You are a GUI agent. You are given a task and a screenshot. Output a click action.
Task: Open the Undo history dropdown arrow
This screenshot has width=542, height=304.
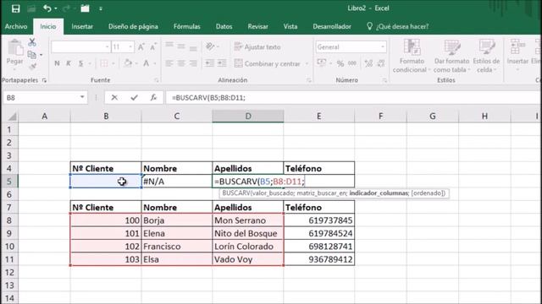(56, 8)
